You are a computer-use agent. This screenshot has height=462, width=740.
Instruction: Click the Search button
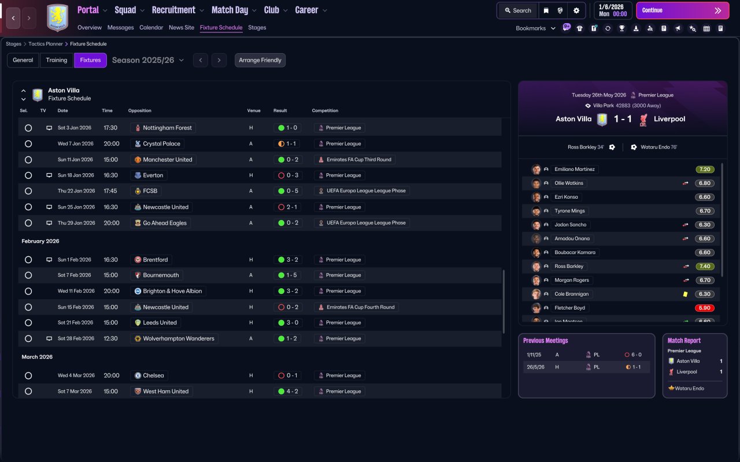click(517, 10)
